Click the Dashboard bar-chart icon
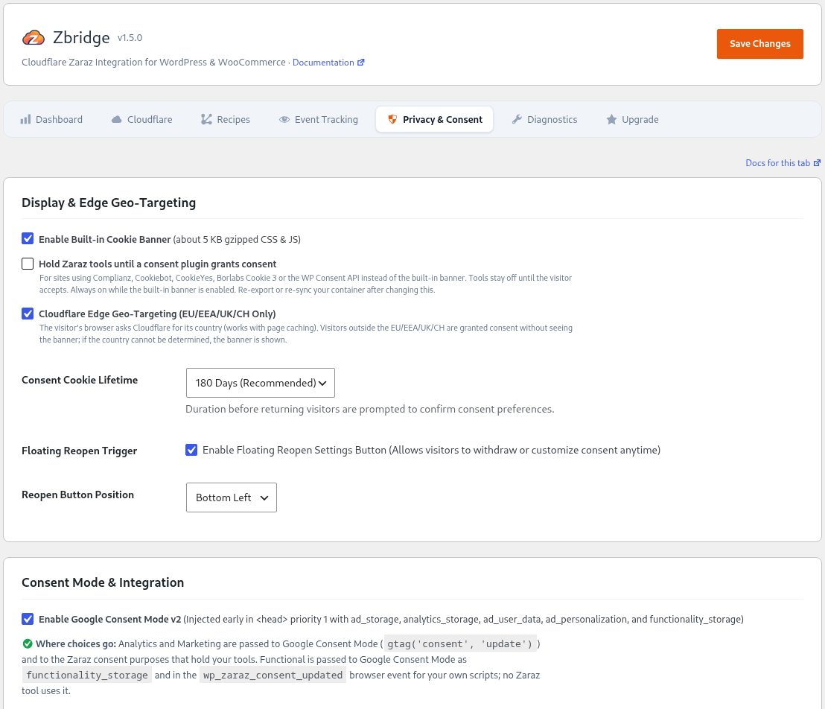Image resolution: width=825 pixels, height=709 pixels. point(25,119)
